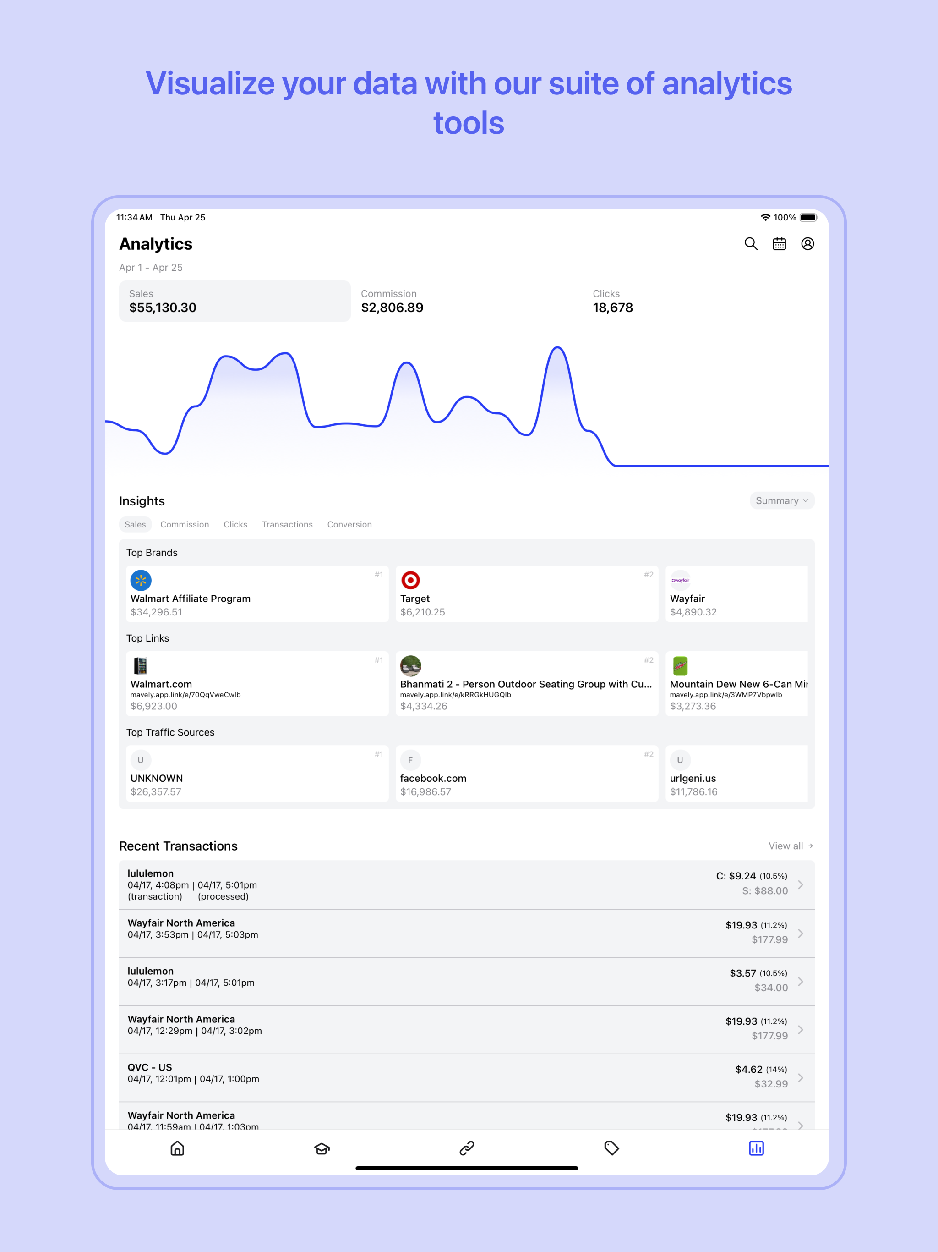Open the search icon
Viewport: 938px width, 1252px height.
[751, 244]
